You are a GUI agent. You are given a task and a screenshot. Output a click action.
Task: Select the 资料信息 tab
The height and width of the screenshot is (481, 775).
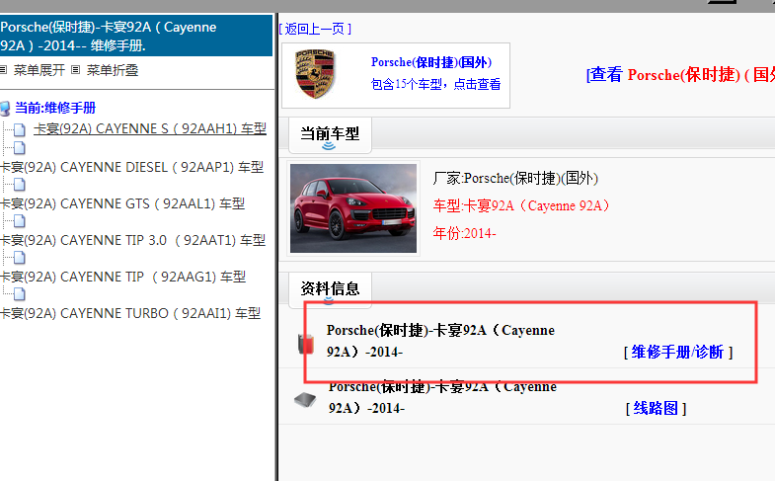point(330,289)
